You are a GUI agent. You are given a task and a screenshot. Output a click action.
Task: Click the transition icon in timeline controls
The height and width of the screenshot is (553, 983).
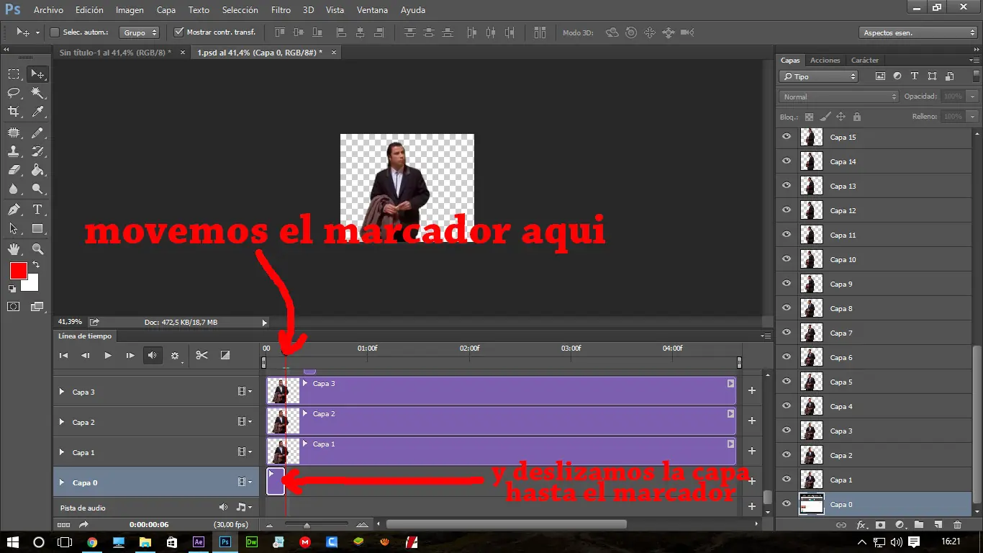[225, 355]
